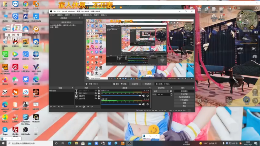The height and width of the screenshot is (146, 260).
Task: Toggle lock on the first text source
Action: [99, 91]
